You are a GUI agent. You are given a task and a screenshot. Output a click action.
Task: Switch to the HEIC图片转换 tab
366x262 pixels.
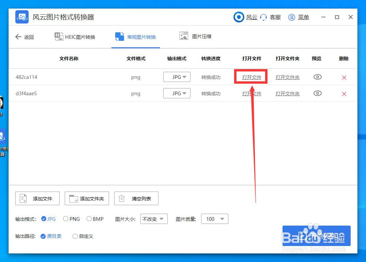[76, 37]
